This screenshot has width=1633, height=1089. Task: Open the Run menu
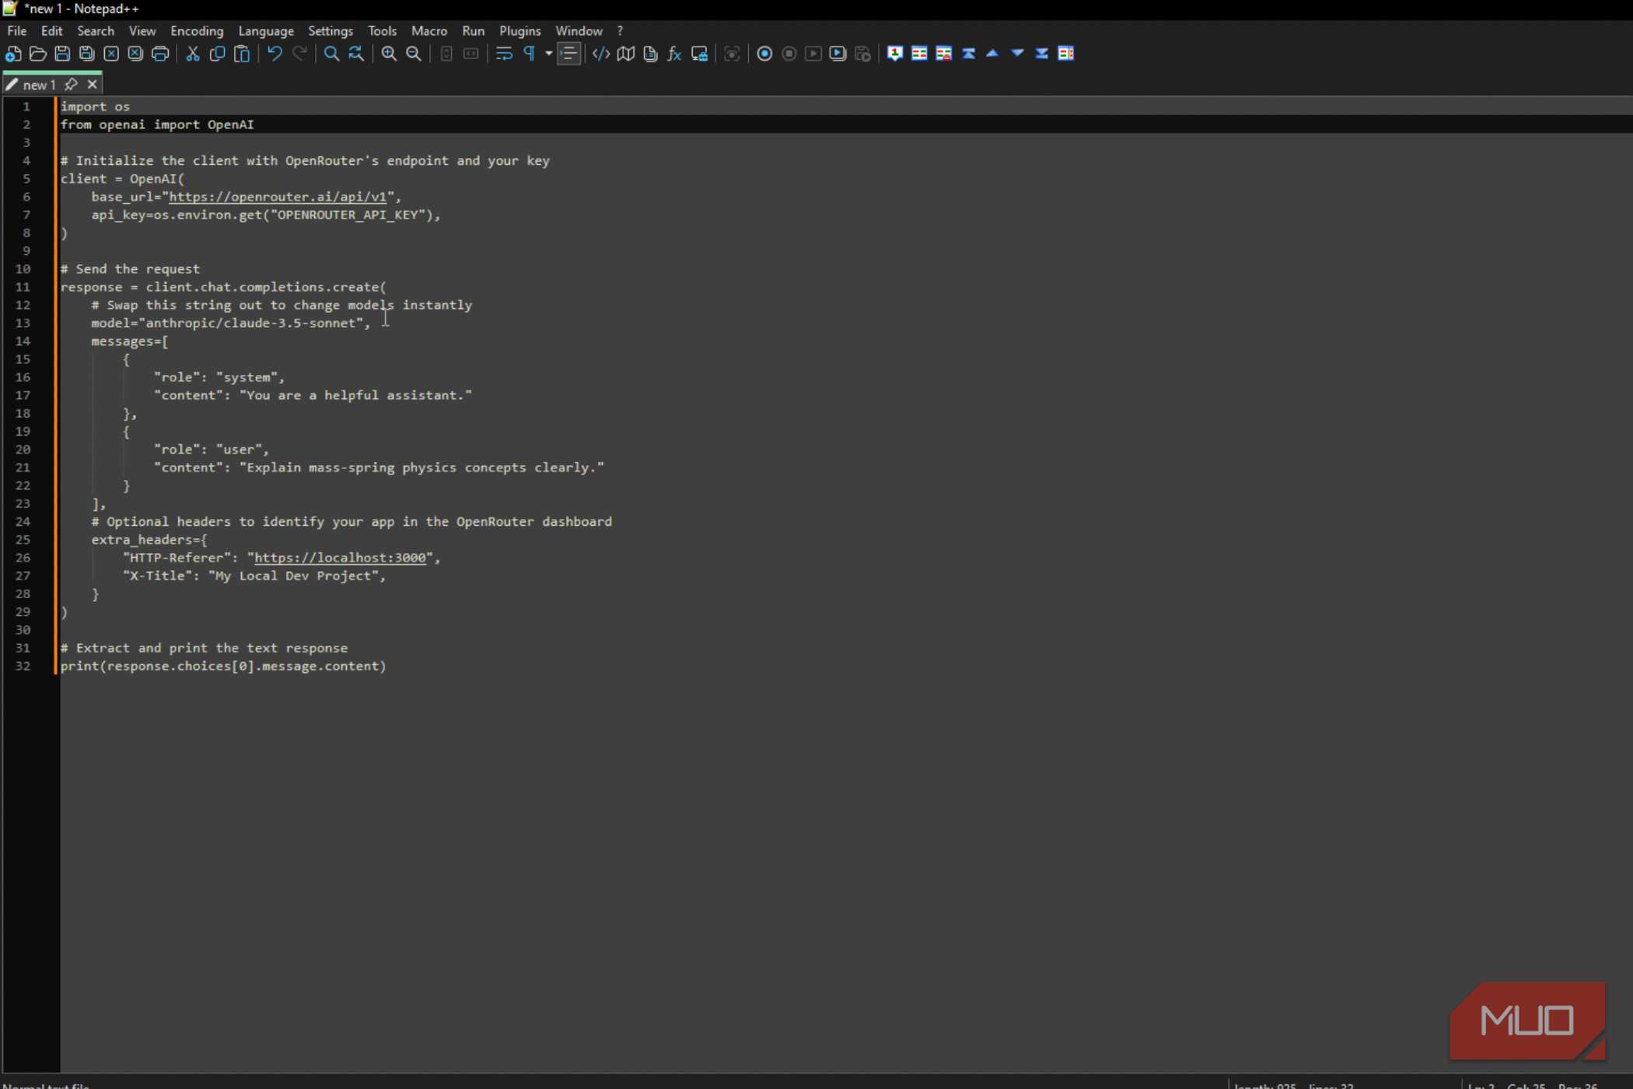tap(473, 31)
